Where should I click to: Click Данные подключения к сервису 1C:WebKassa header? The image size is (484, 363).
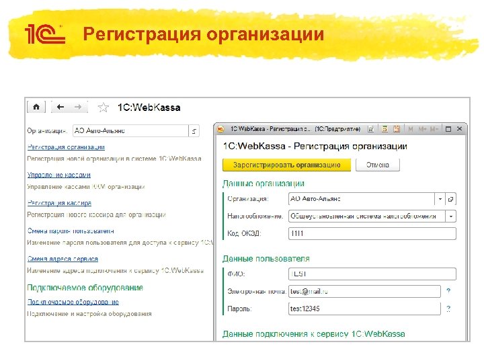tap(314, 333)
